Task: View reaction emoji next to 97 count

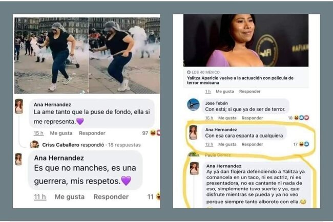Action: click(x=155, y=133)
